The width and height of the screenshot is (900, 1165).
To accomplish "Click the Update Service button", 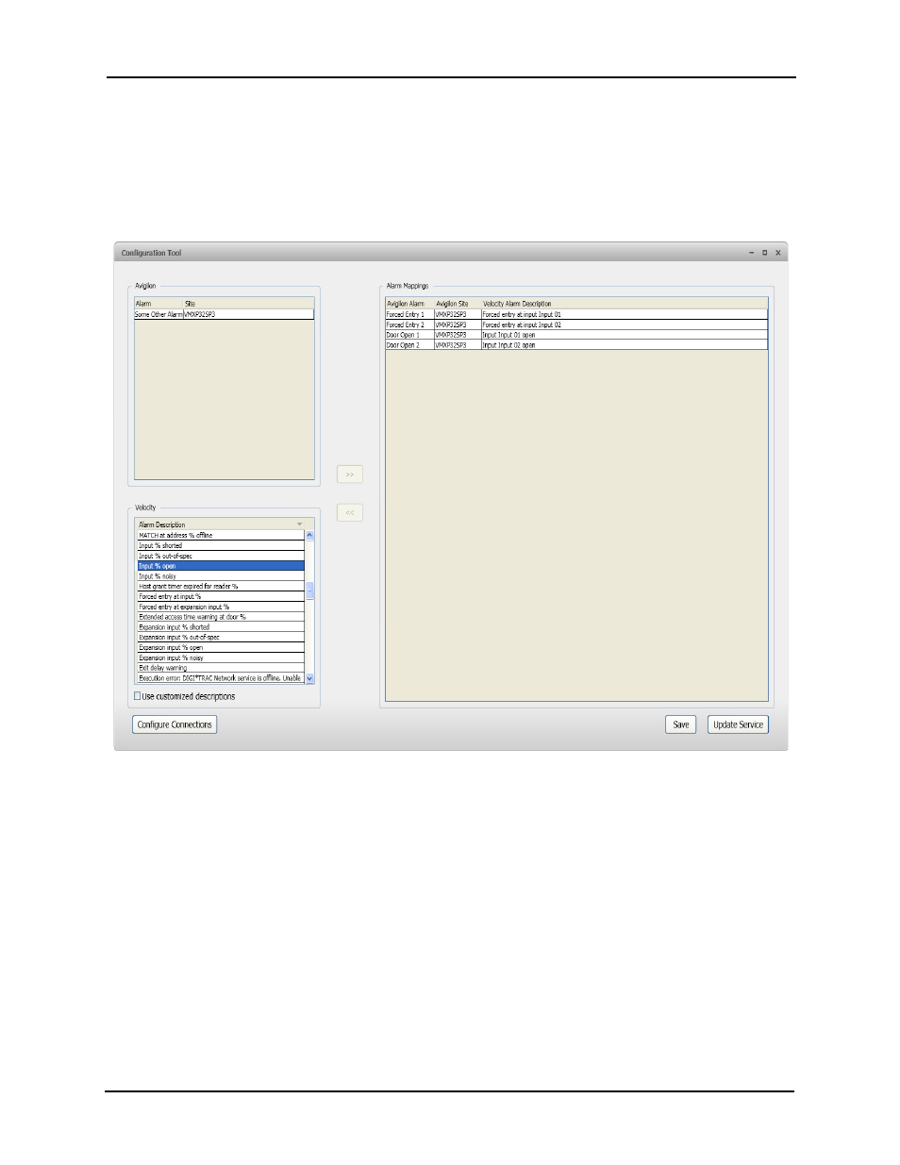I will (x=738, y=724).
